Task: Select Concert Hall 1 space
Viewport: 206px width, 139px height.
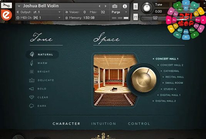Action: [x=167, y=59]
